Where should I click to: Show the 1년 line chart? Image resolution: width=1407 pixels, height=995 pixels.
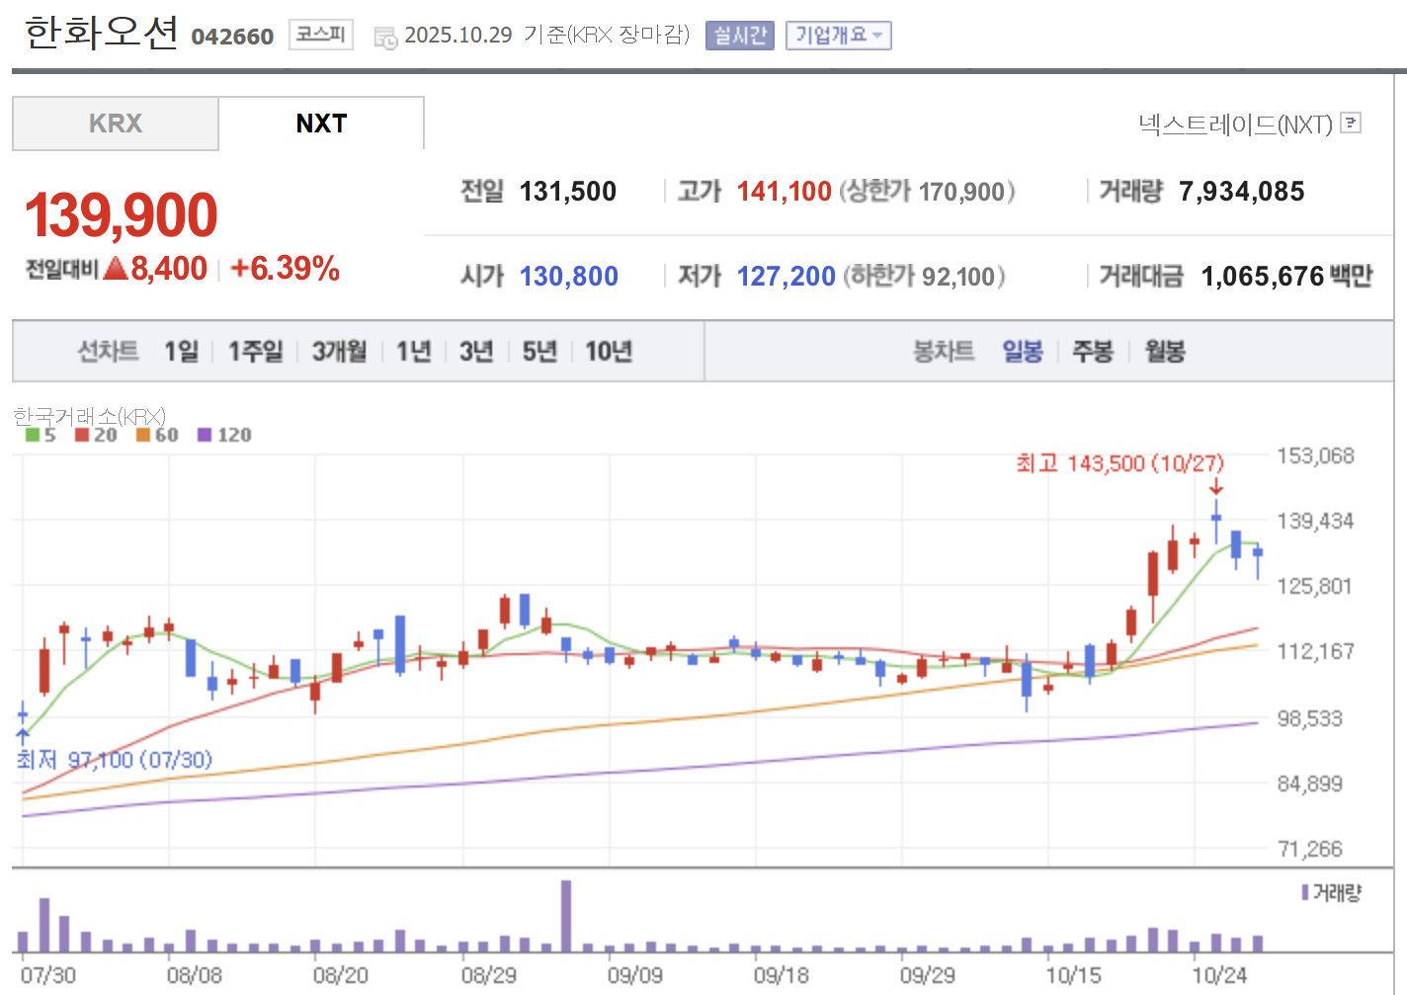pyautogui.click(x=414, y=351)
